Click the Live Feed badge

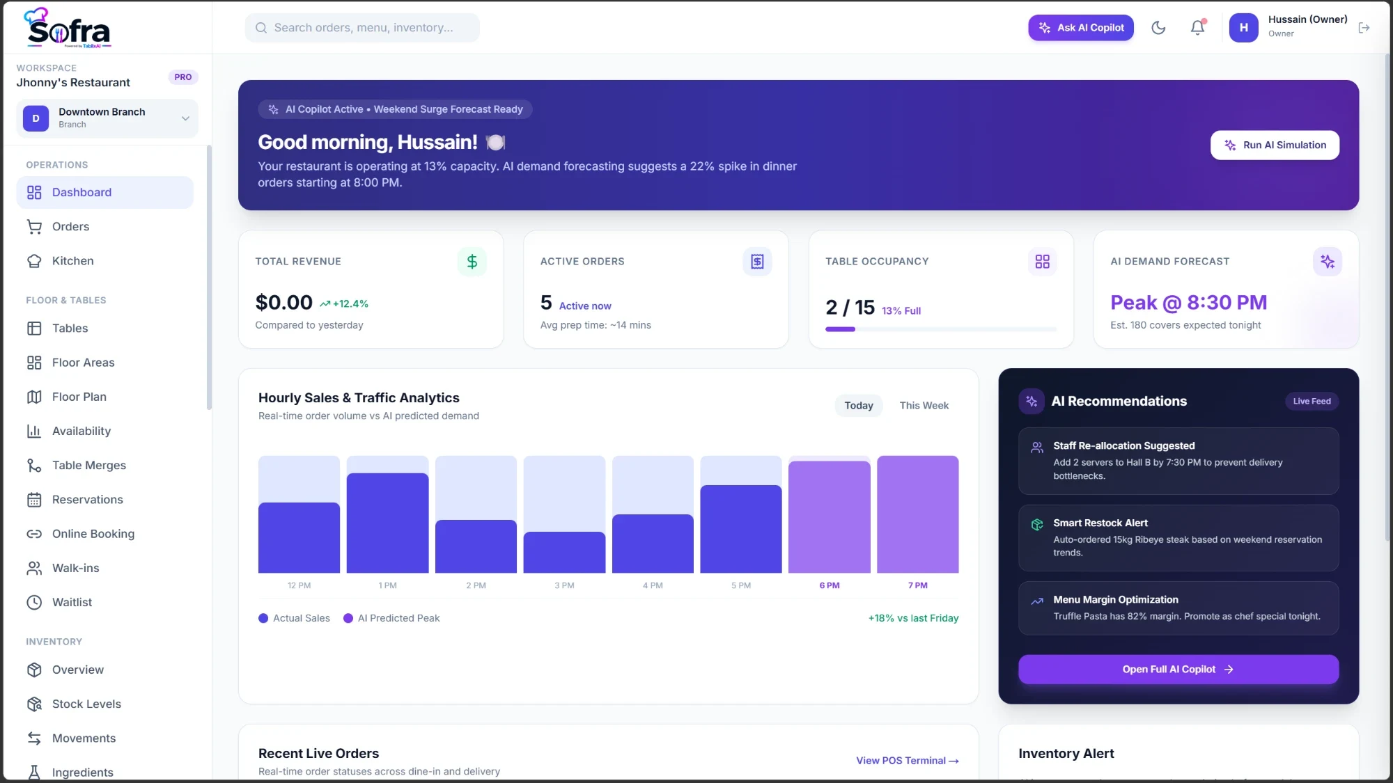pyautogui.click(x=1312, y=401)
